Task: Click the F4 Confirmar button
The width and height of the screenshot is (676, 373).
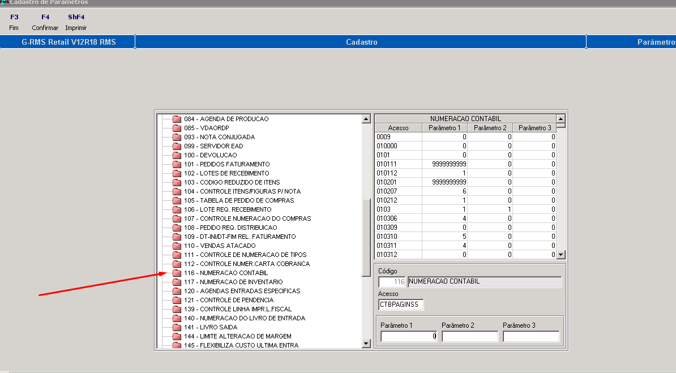Action: [45, 23]
